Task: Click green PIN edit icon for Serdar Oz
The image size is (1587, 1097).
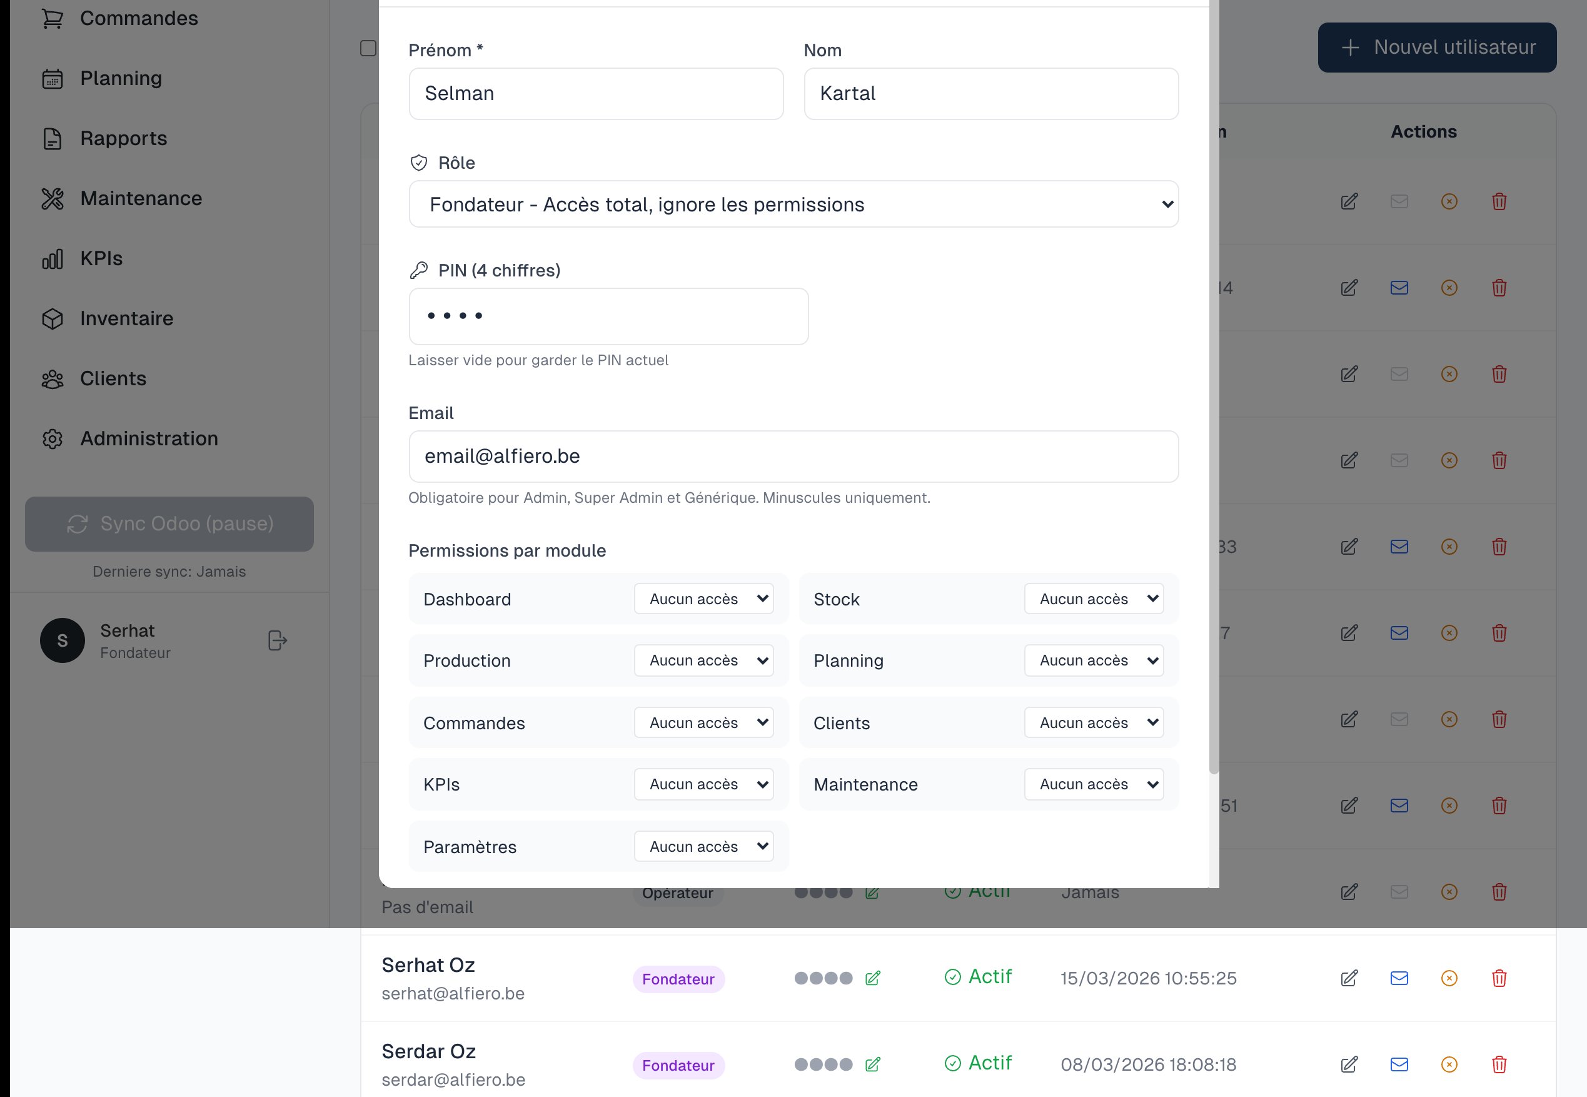Action: 872,1064
